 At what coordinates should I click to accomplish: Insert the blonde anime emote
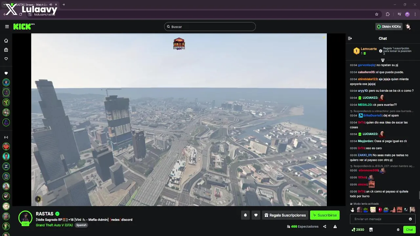(373, 210)
